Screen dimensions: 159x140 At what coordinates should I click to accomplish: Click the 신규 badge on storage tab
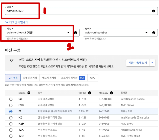tap(82, 78)
